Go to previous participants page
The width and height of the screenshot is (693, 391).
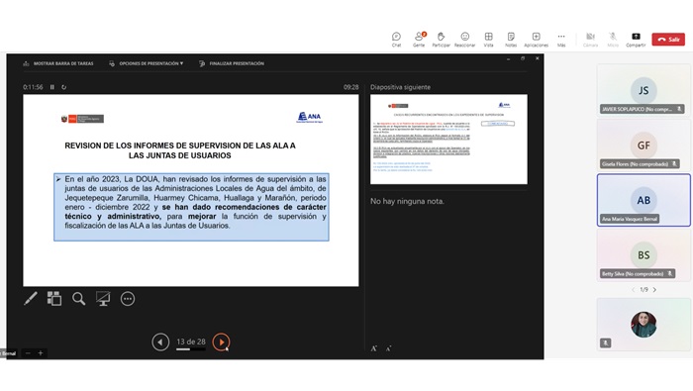coord(633,290)
